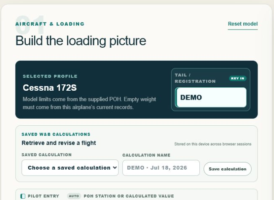
Task: Click the Save calculation button
Action: click(228, 169)
